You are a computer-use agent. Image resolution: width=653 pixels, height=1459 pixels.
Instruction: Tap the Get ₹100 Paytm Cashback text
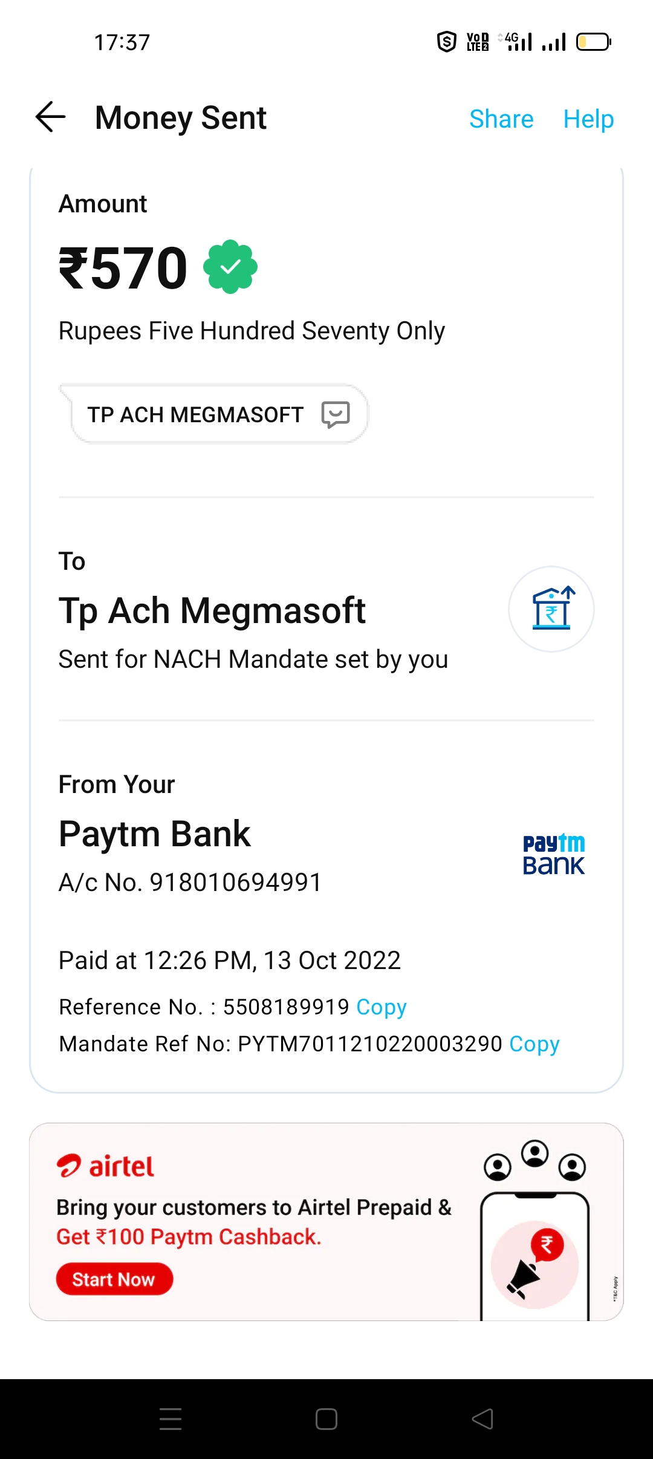tap(189, 1237)
